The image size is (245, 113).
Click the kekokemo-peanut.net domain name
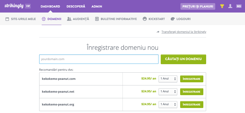tap(58, 92)
